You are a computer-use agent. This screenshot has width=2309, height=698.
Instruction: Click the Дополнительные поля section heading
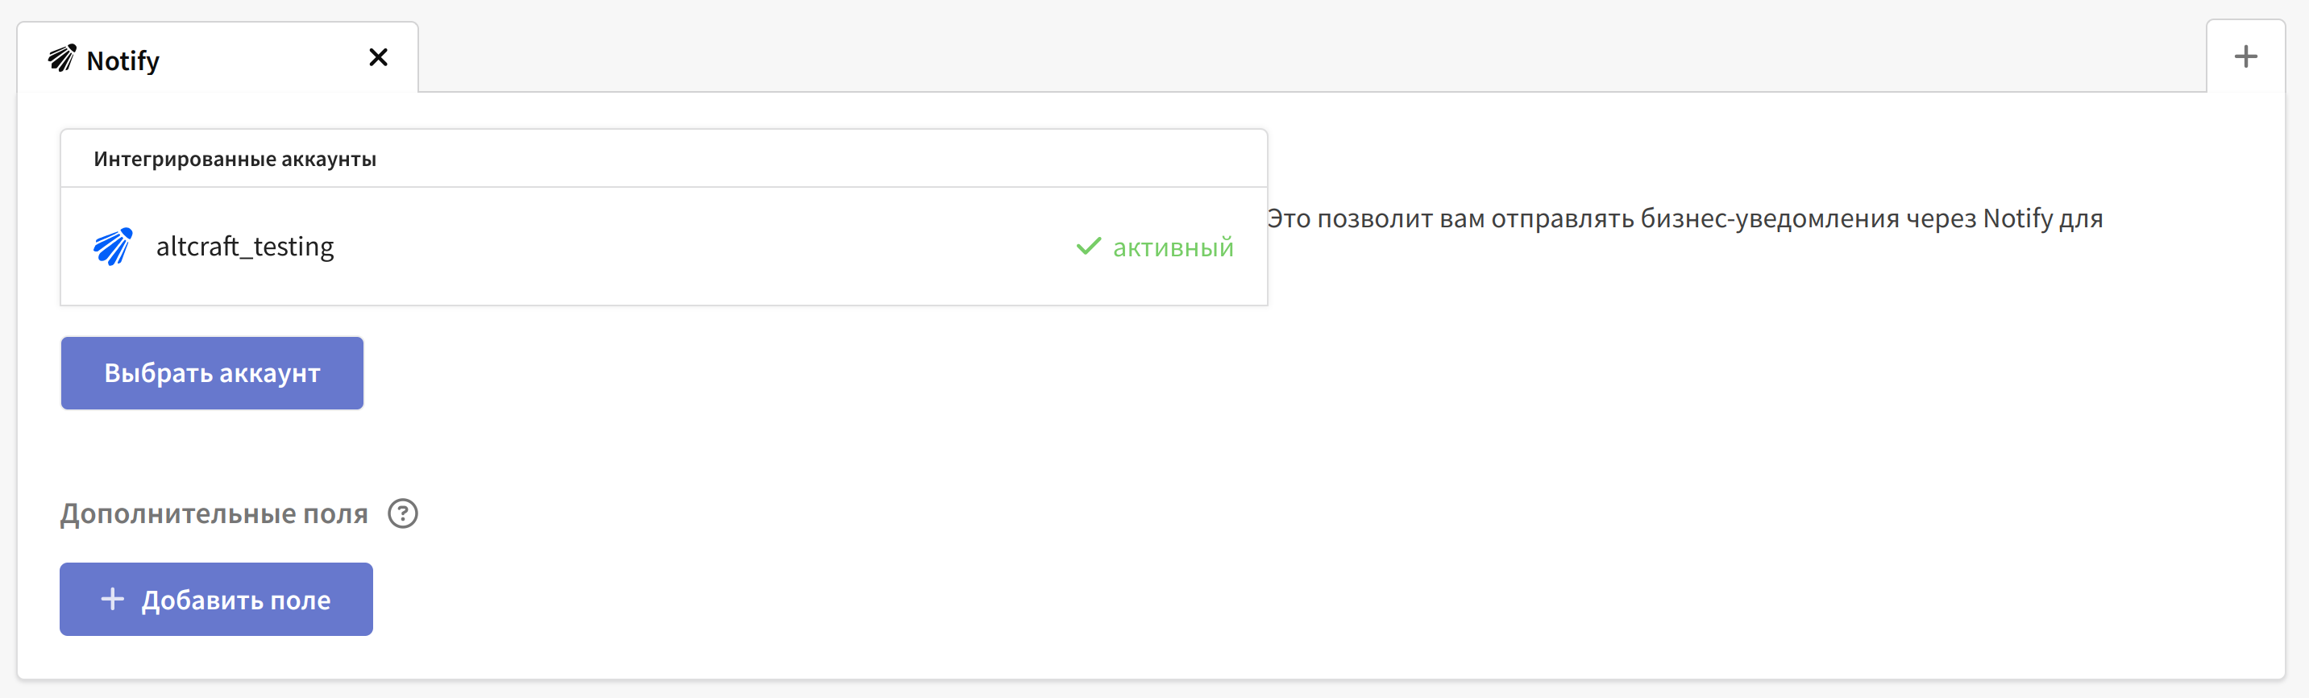pos(214,514)
